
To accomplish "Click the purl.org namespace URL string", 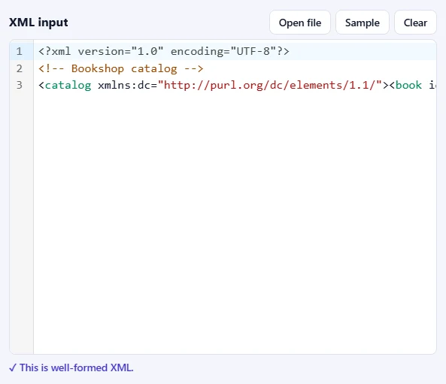I will coord(270,85).
